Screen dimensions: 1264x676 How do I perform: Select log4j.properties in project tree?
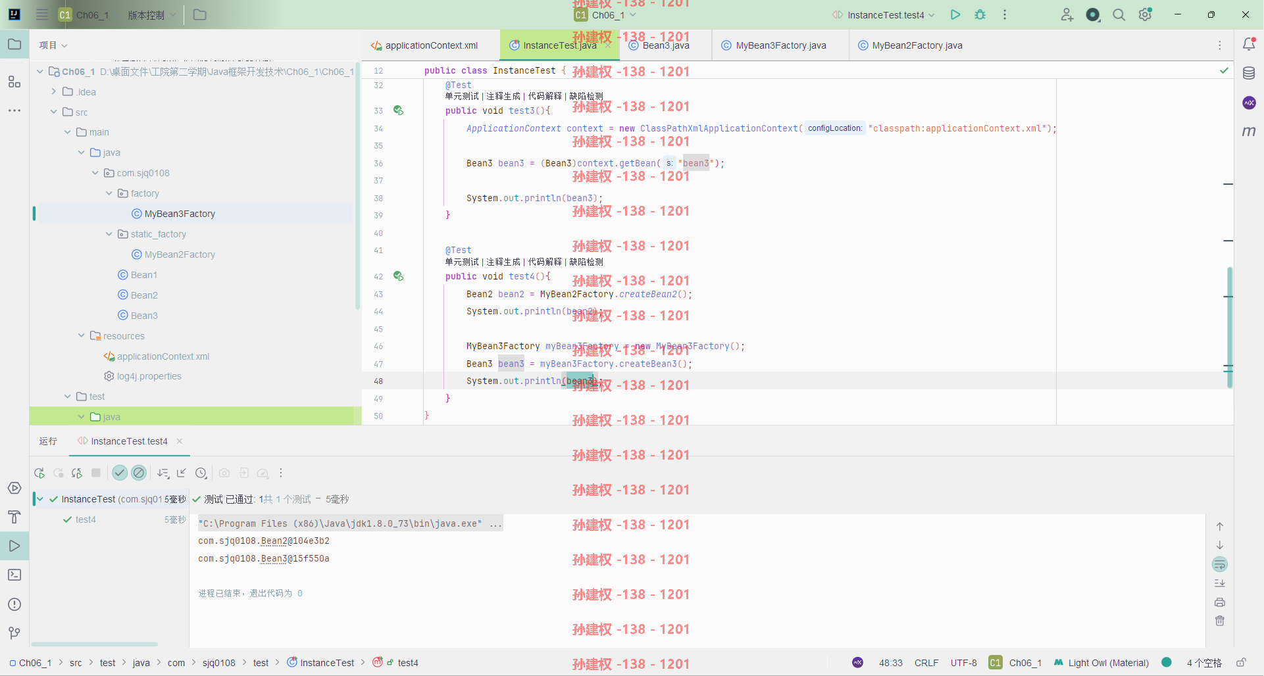click(149, 376)
